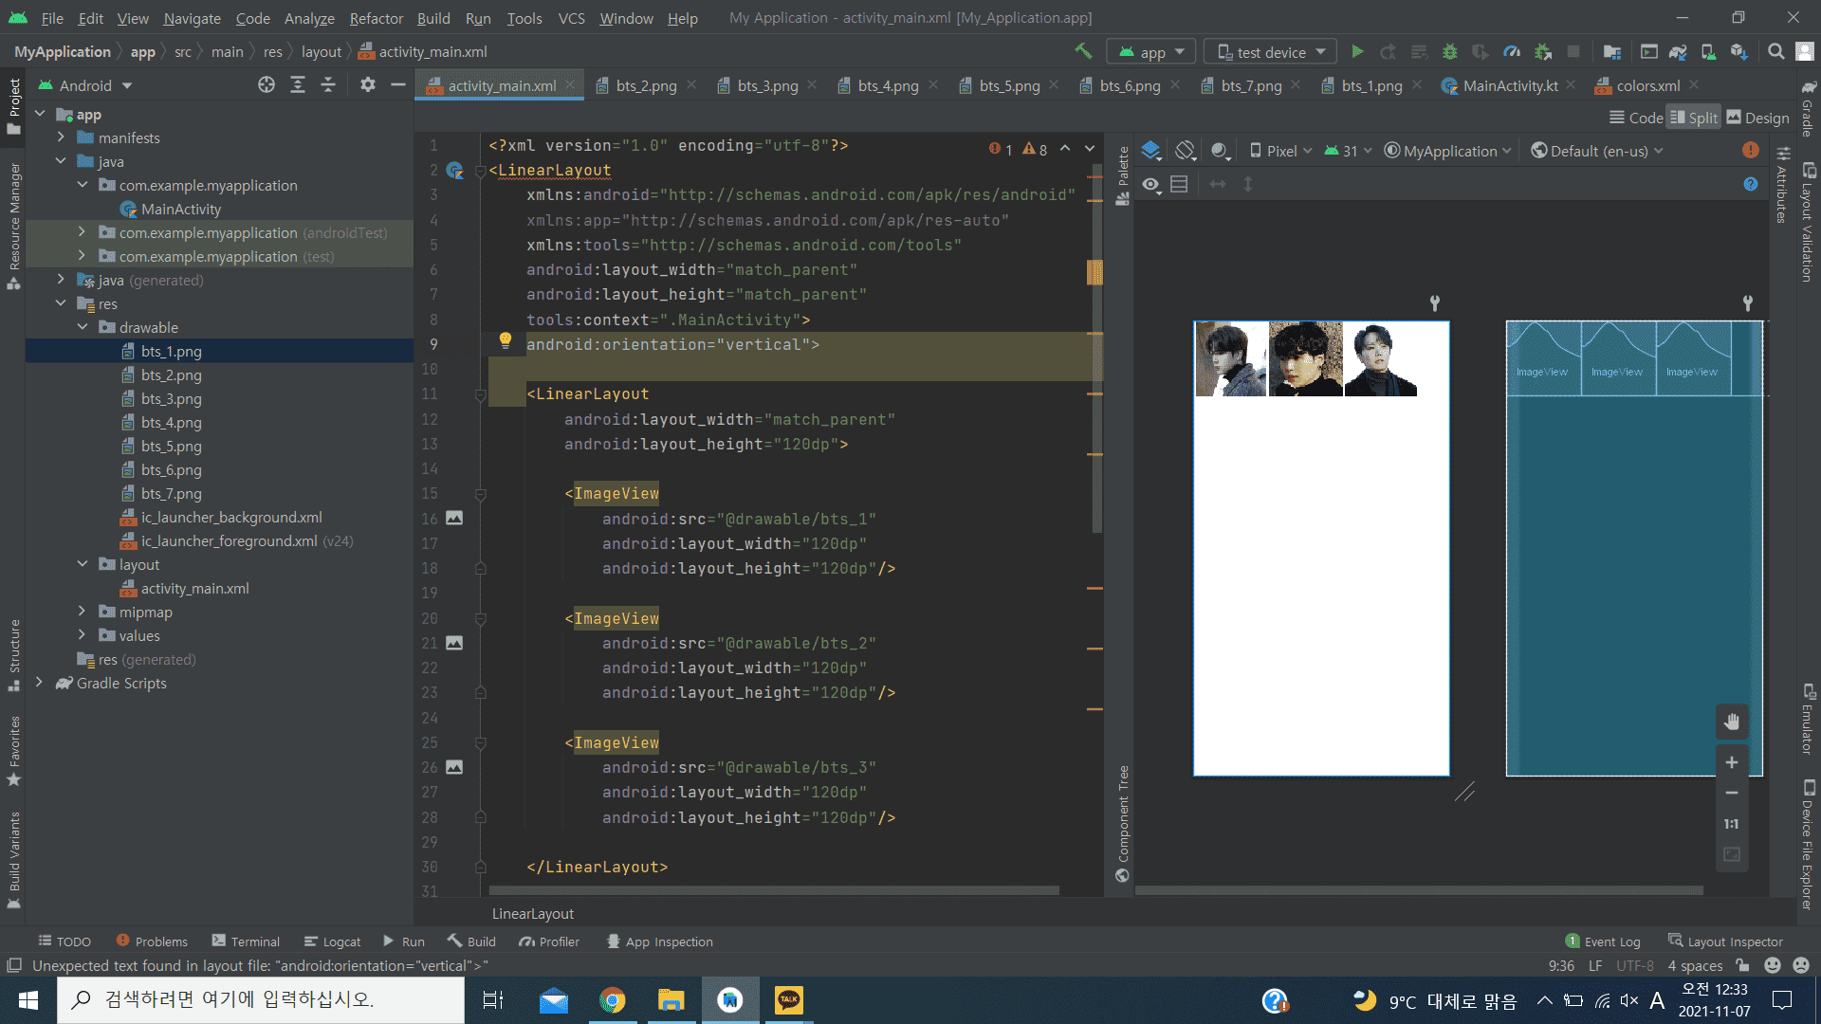Open the test device selector dropdown
The image size is (1821, 1024).
[1270, 52]
